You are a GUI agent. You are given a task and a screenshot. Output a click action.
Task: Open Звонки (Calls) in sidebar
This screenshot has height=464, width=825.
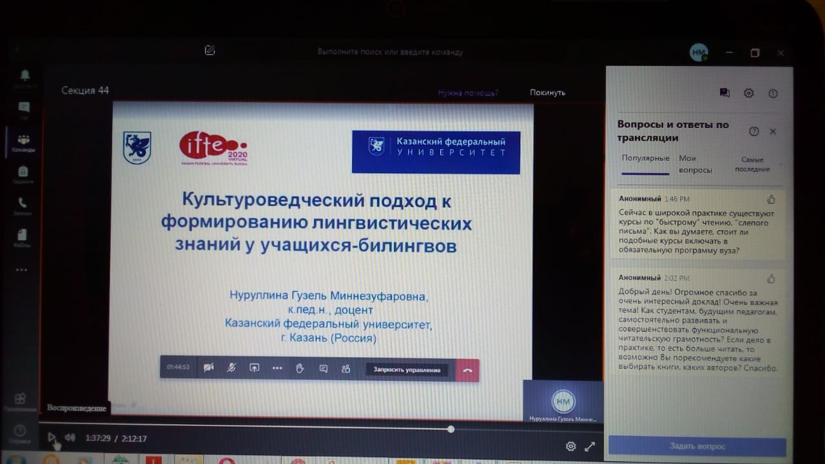(24, 205)
